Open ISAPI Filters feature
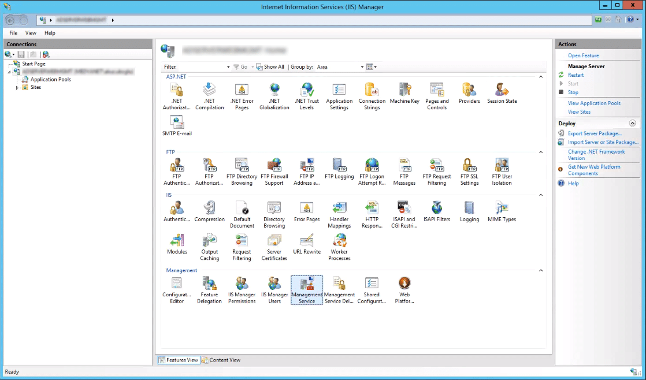 pos(437,211)
